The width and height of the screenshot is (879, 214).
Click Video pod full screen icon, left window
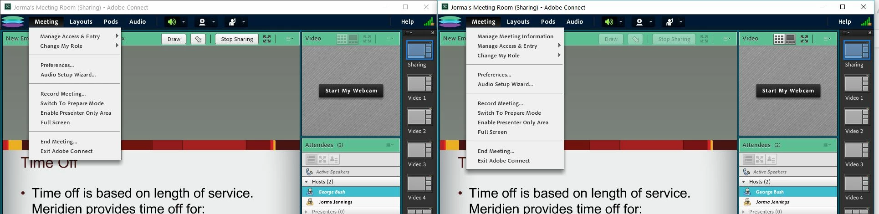point(367,39)
